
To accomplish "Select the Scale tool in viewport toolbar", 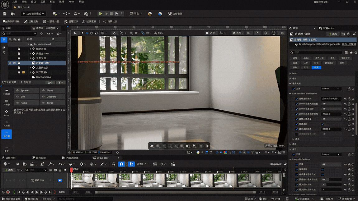I will pos(96,33).
